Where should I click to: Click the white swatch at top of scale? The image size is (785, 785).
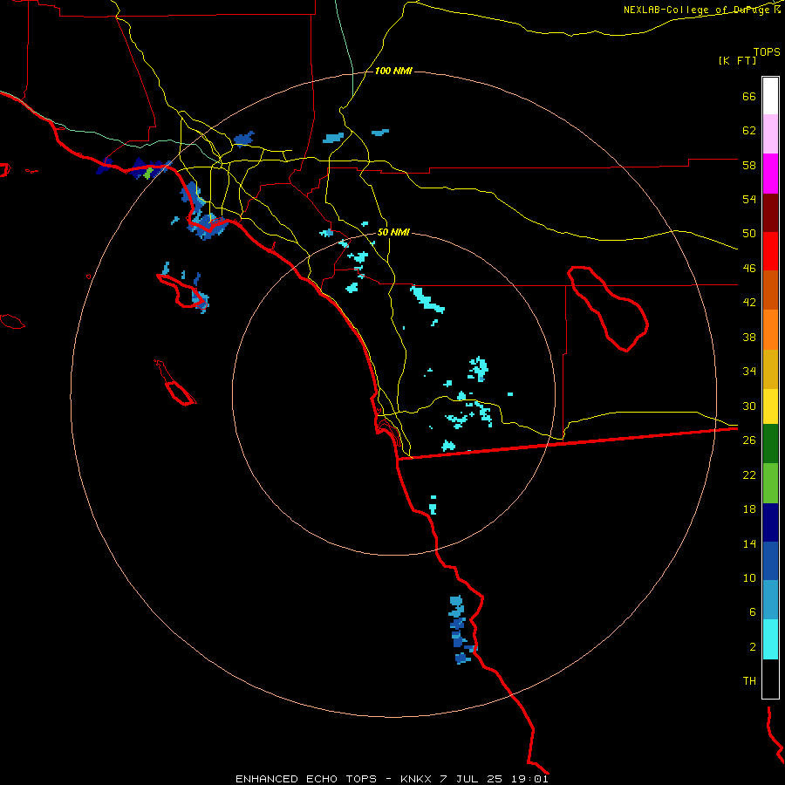pyautogui.click(x=770, y=96)
